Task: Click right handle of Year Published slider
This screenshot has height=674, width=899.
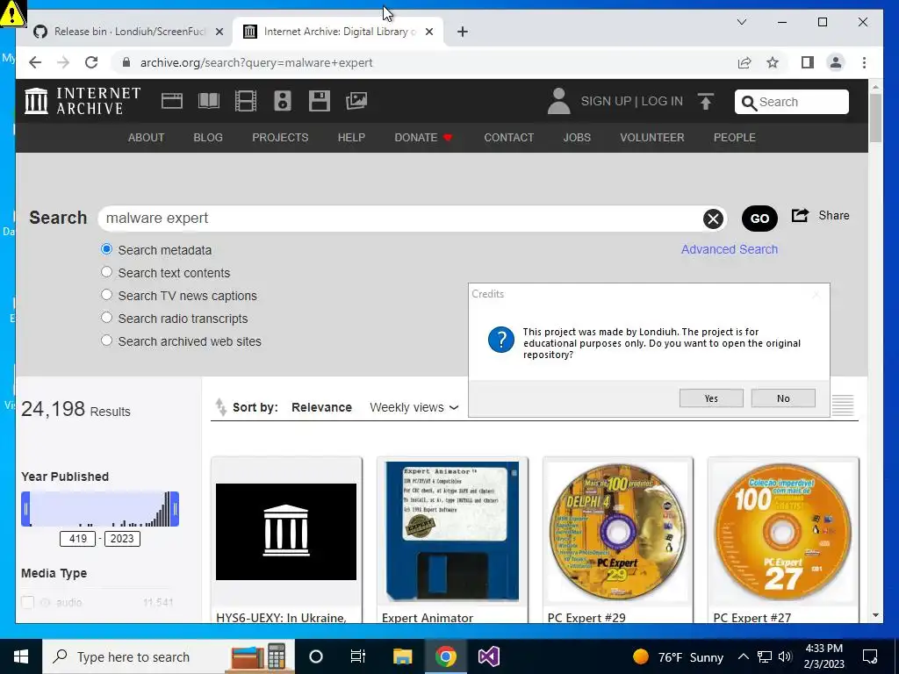Action: [x=175, y=509]
